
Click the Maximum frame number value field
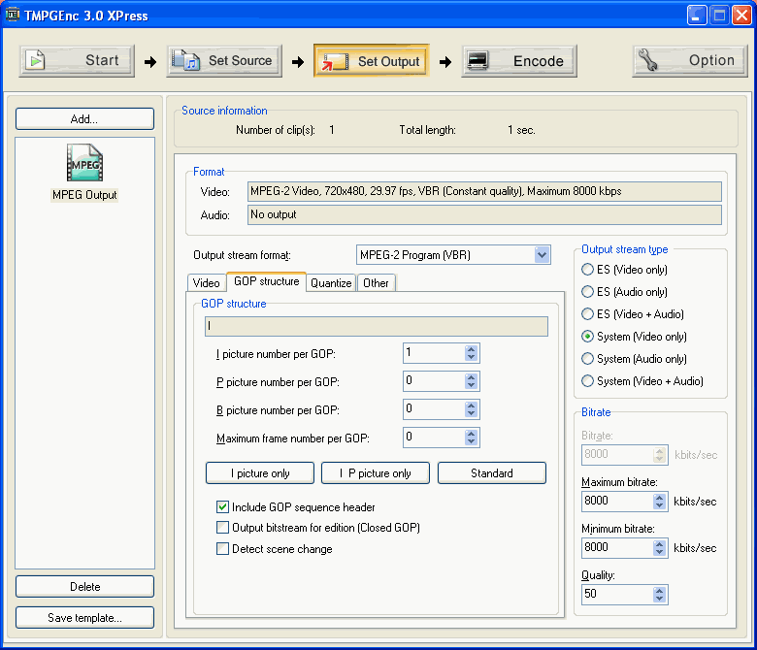click(x=434, y=438)
